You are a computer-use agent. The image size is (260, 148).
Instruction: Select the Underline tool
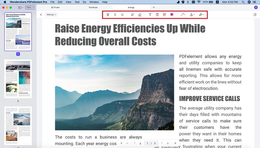122,15
